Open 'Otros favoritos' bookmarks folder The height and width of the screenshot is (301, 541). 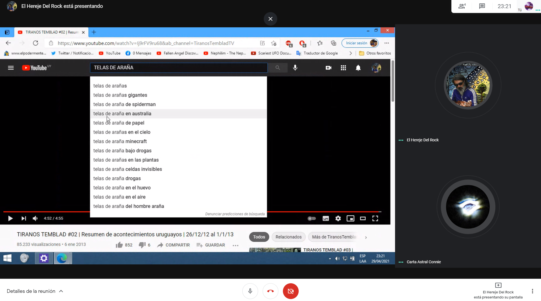coord(375,53)
